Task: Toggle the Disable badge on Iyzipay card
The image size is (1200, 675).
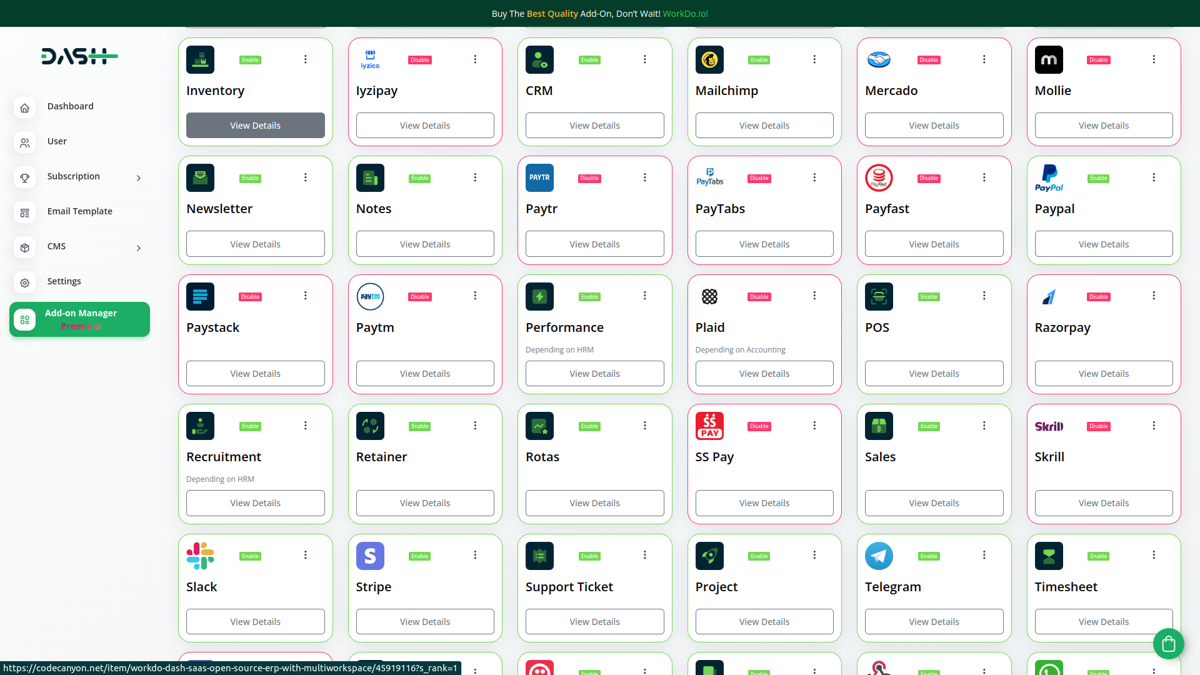Action: point(419,60)
